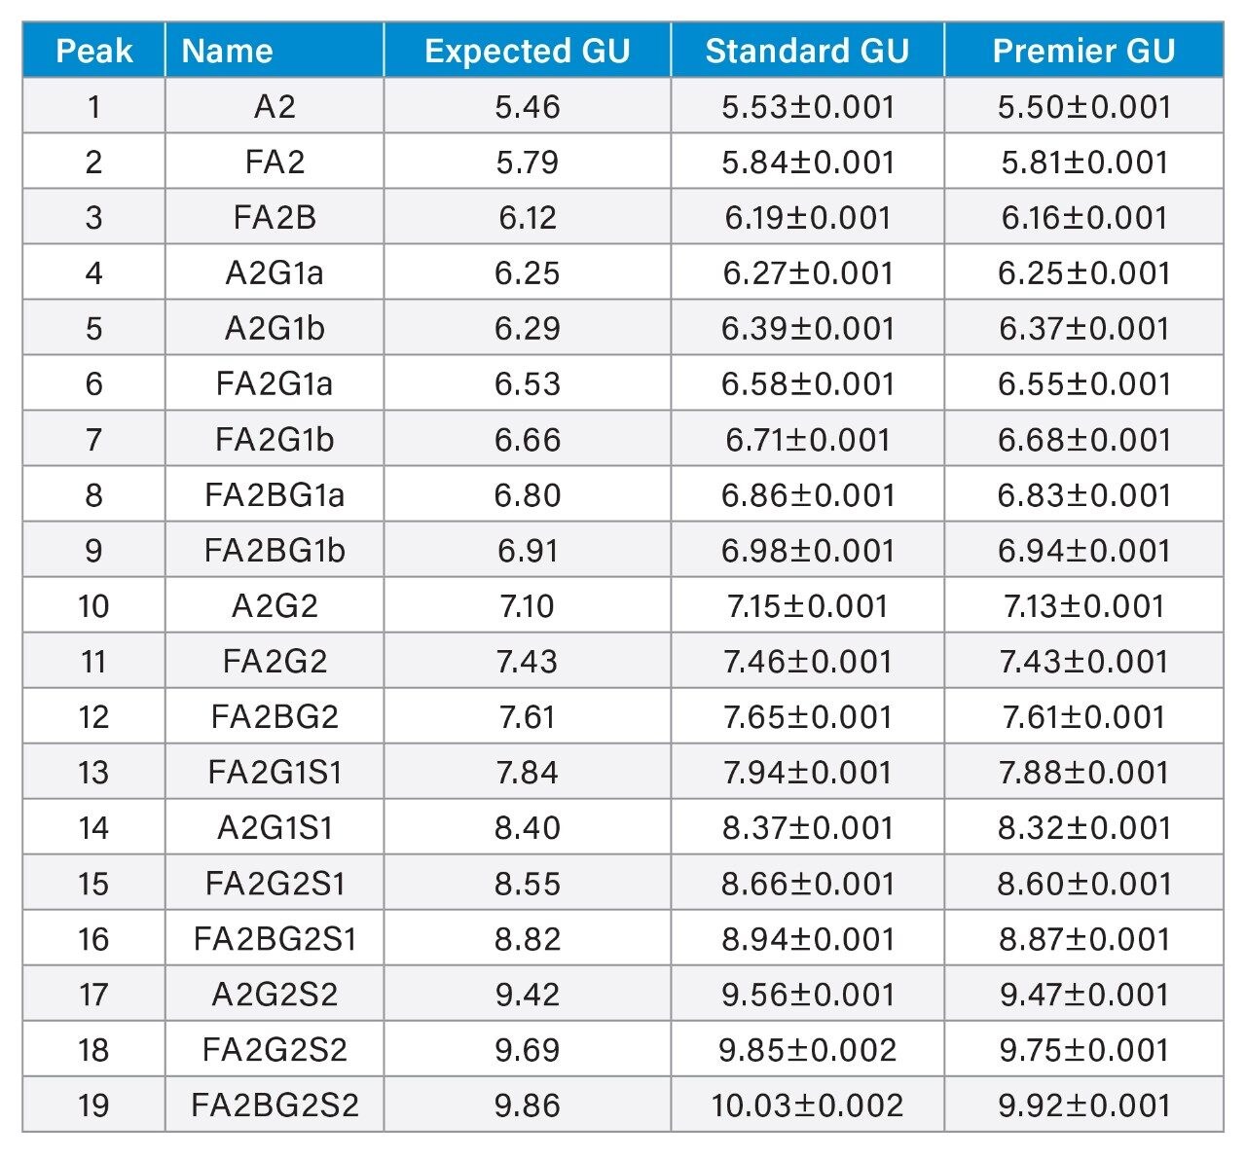Click the 10.03±0.002 Standard GU cell
The height and width of the screenshot is (1160, 1246).
click(x=807, y=1105)
